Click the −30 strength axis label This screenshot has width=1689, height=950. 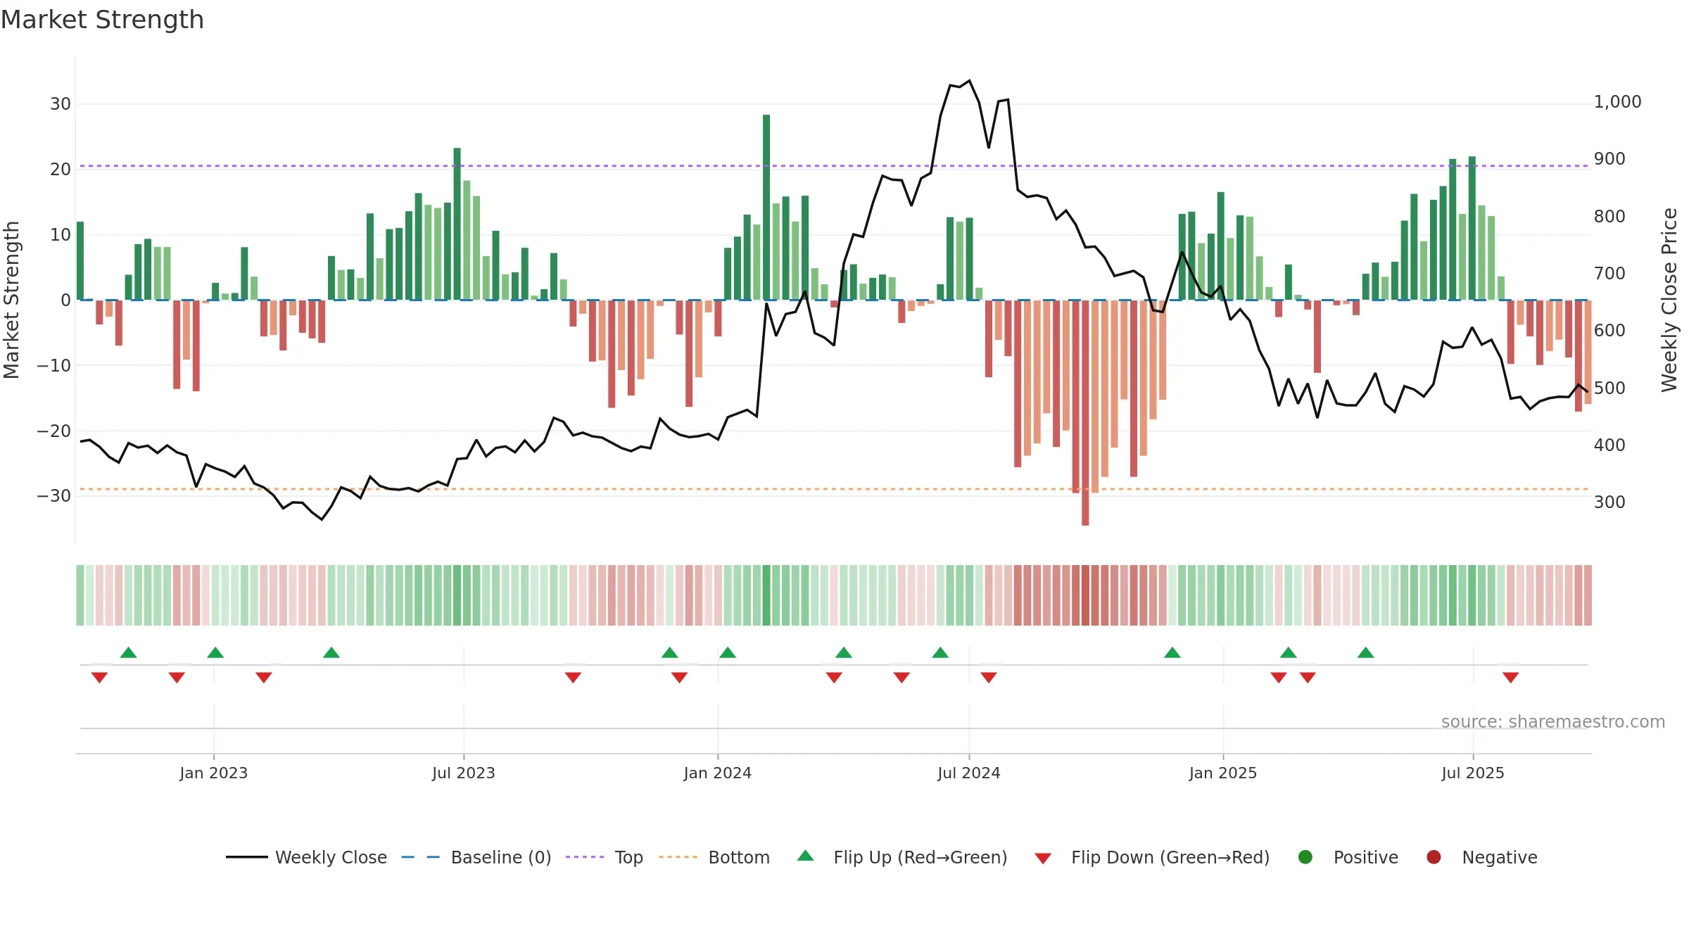coord(54,496)
